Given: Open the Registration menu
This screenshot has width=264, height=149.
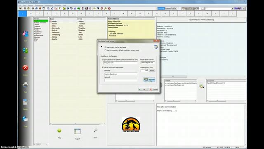Looking at the screenshot, I should pyautogui.click(x=49, y=5).
